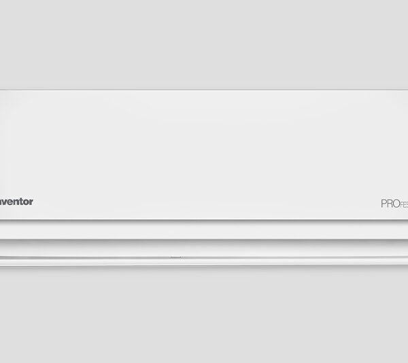The image size is (408, 363).
Task: Click the inventor brand logo
Action: coord(16,202)
